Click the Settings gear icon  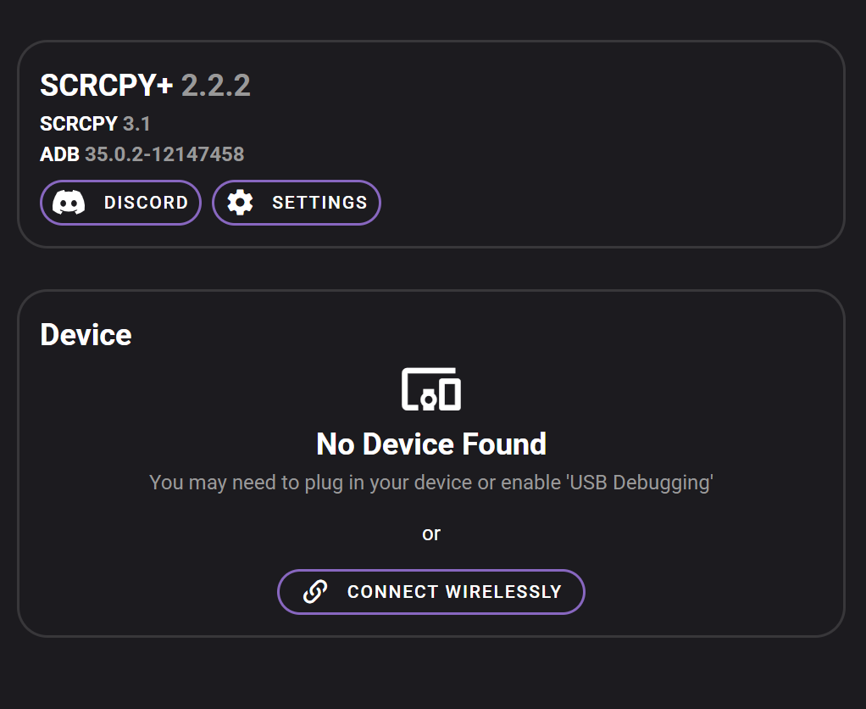point(241,203)
